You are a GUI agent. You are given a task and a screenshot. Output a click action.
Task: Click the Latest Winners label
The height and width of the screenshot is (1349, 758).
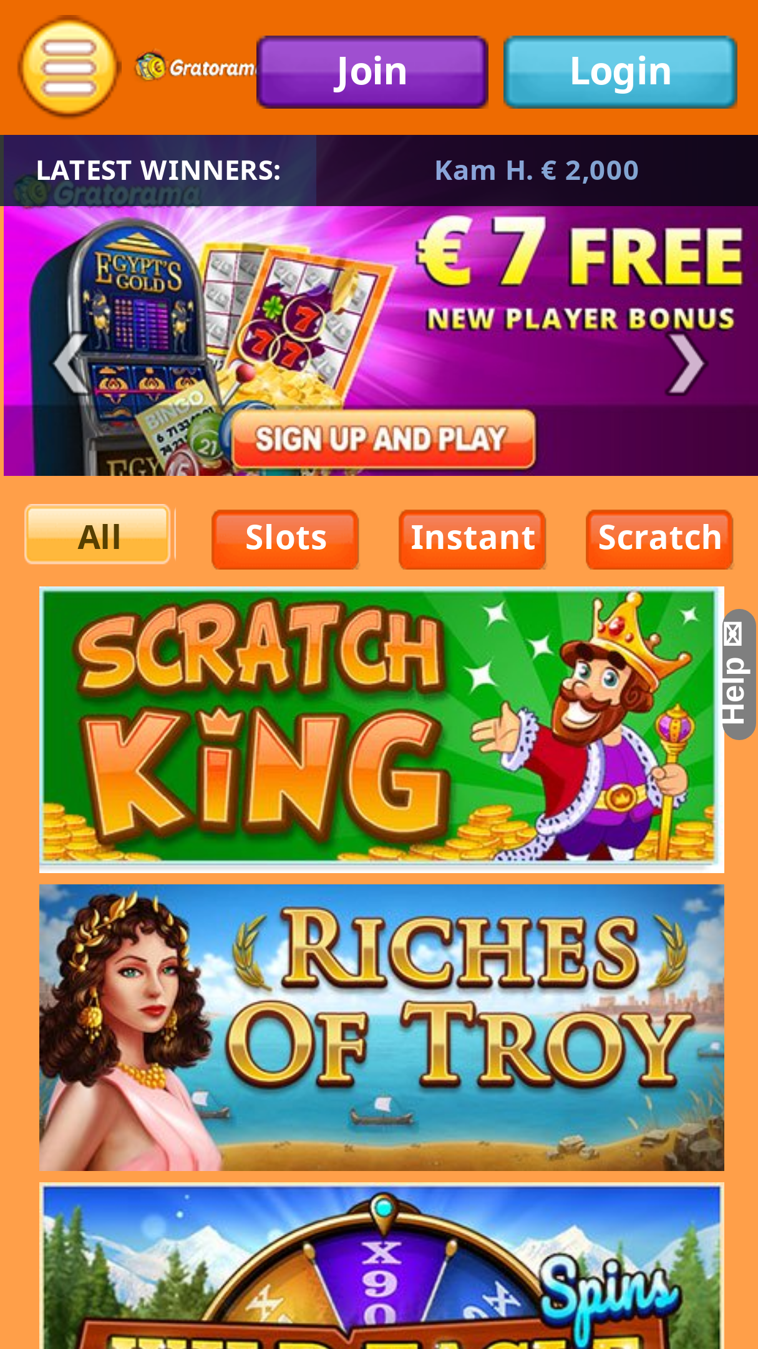pos(158,170)
